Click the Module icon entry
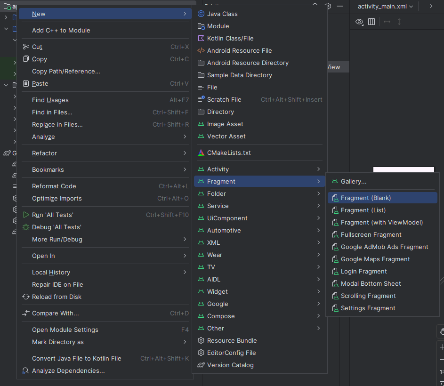444x386 pixels. [x=259, y=26]
